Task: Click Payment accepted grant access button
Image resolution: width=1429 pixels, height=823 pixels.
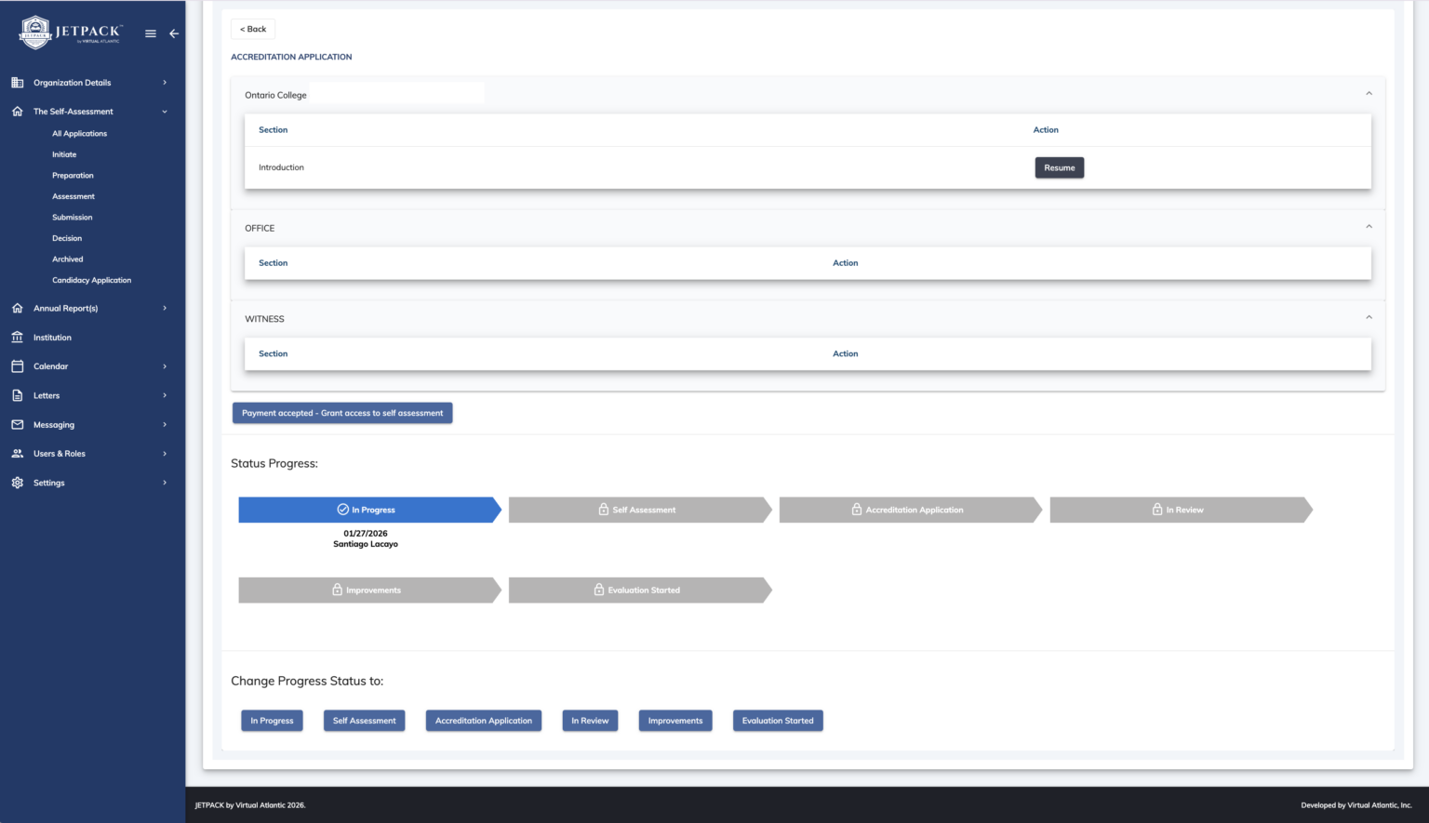Action: [x=342, y=413]
